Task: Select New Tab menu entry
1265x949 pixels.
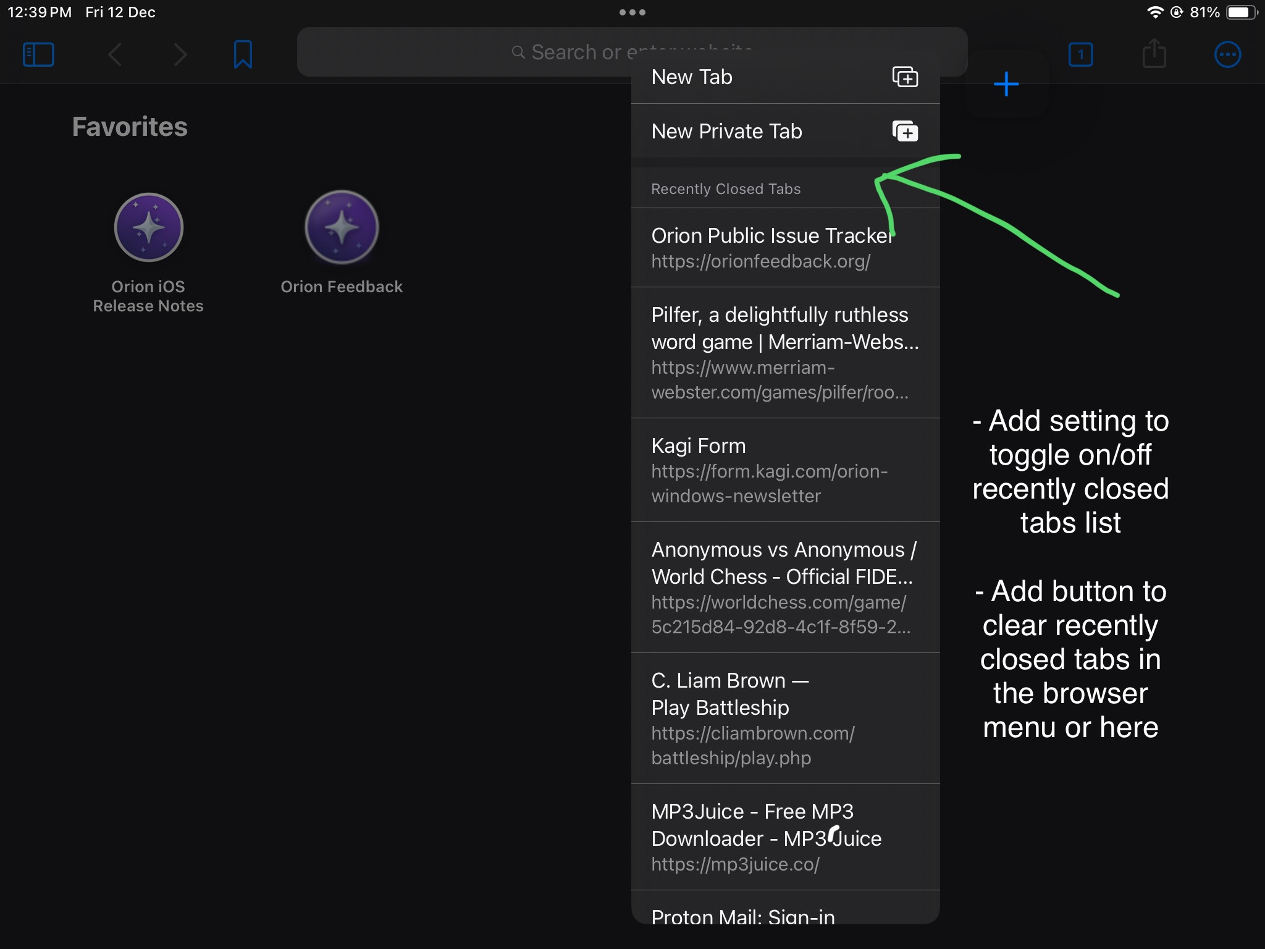Action: tap(692, 77)
